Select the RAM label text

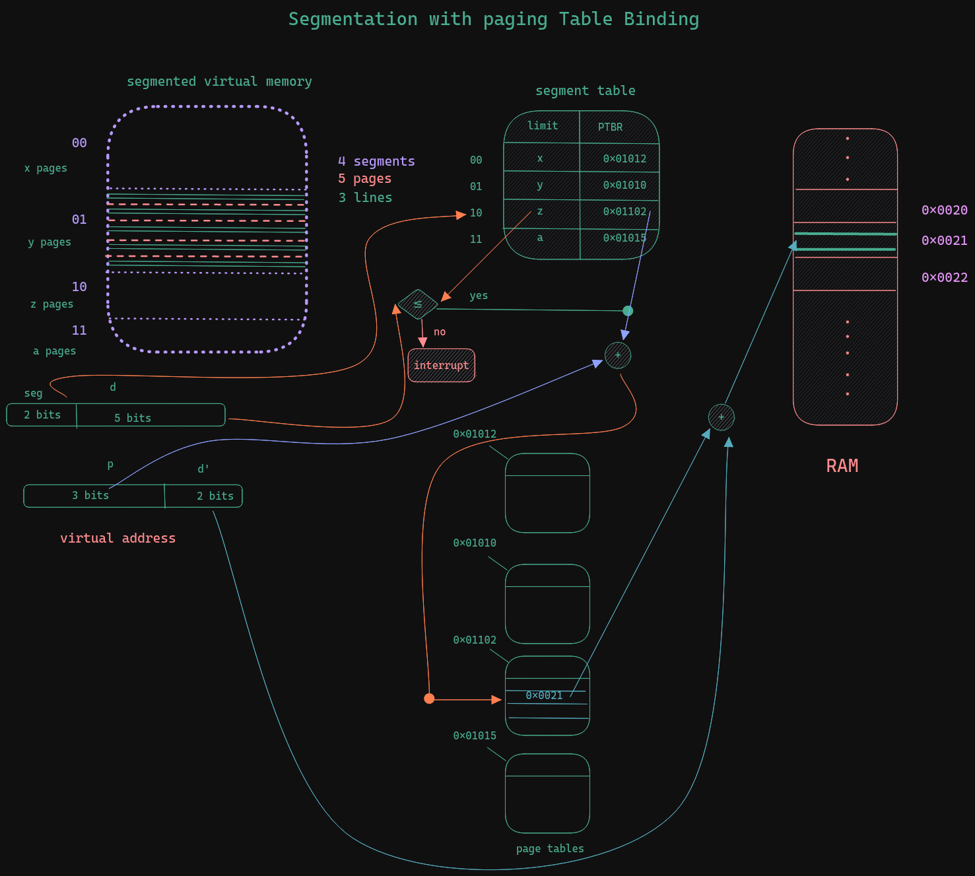[842, 466]
